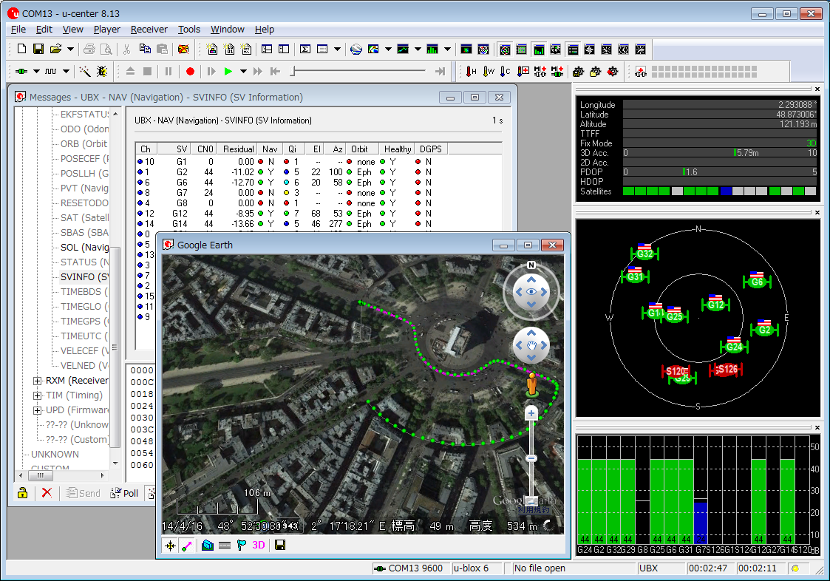The height and width of the screenshot is (581, 830).
Task: Click the red X icon in Messages toolbar
Action: [x=47, y=493]
